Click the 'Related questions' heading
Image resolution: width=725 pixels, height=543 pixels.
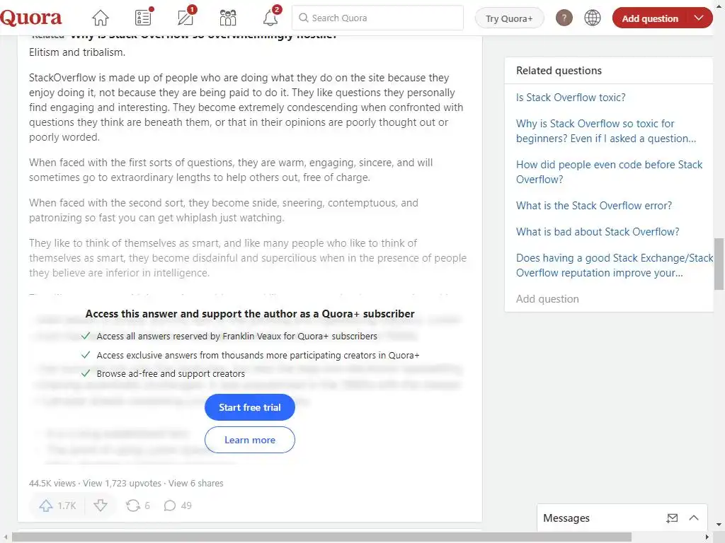pyautogui.click(x=559, y=71)
